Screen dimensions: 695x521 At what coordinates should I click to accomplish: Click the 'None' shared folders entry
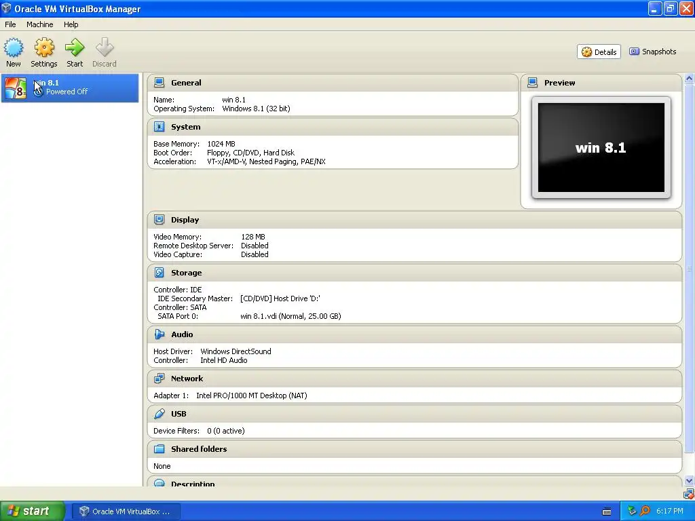point(162,466)
